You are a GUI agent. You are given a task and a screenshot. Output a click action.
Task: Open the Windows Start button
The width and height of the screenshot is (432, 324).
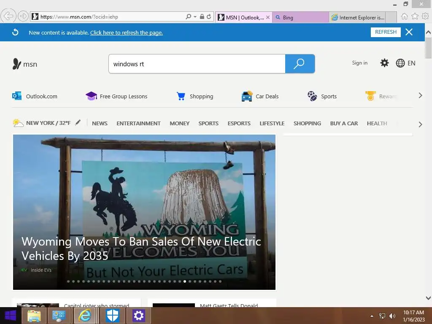coord(10,316)
